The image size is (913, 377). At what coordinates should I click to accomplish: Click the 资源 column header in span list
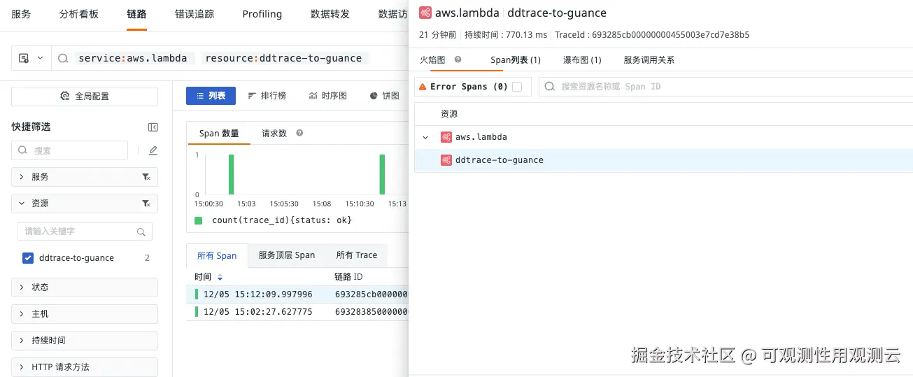coord(449,114)
